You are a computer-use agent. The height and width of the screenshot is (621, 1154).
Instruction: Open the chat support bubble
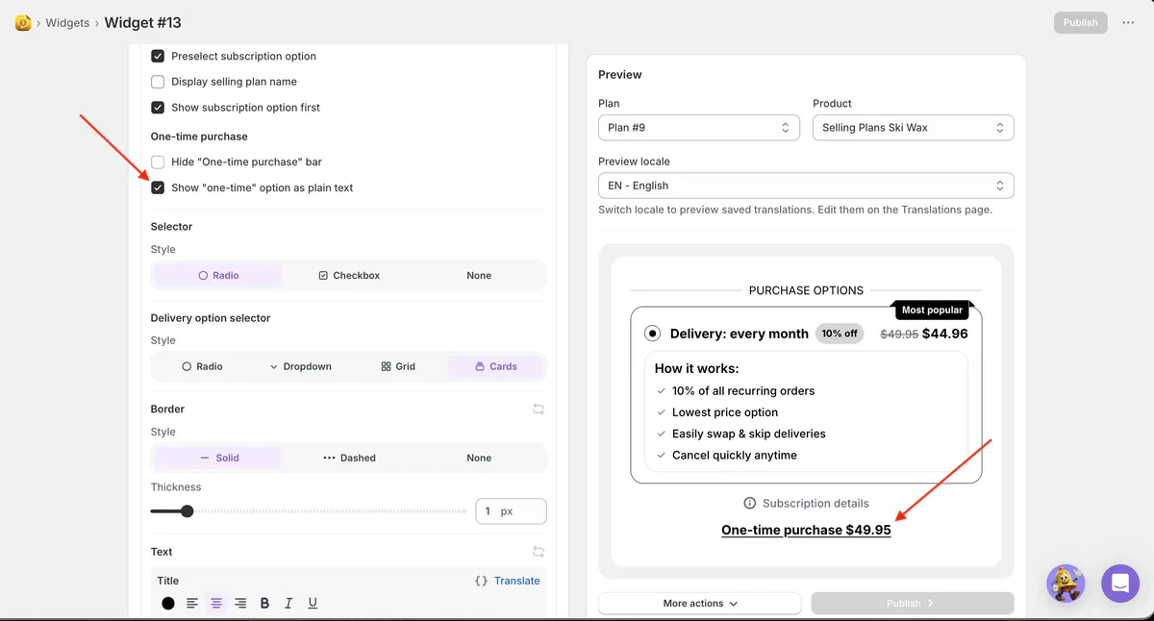[1120, 583]
